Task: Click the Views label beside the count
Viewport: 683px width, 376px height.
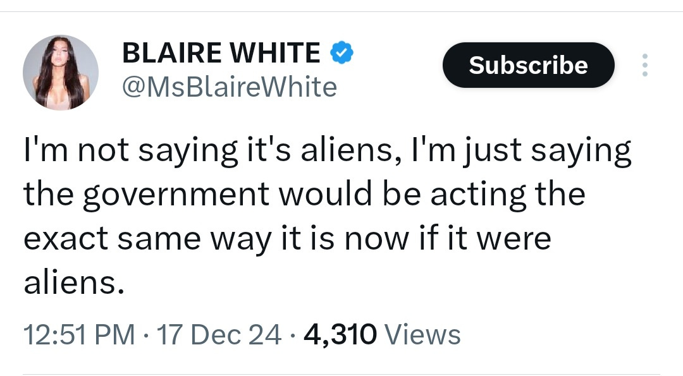Action: click(423, 335)
